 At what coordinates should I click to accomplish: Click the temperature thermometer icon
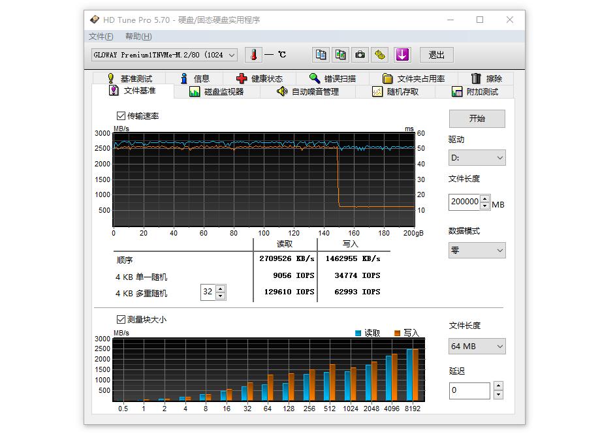(x=253, y=55)
